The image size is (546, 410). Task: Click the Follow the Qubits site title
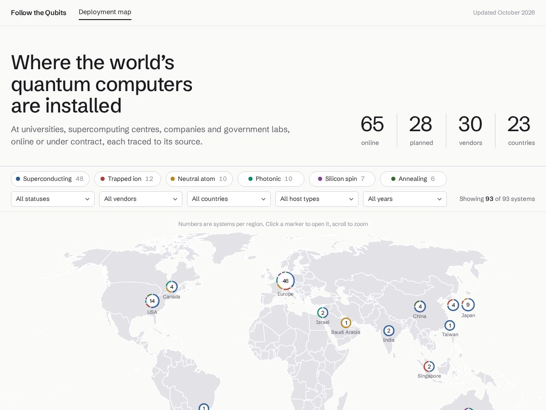pyautogui.click(x=39, y=13)
